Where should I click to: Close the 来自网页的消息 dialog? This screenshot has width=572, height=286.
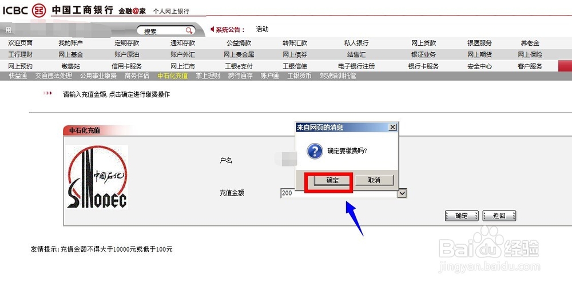pyautogui.click(x=392, y=127)
